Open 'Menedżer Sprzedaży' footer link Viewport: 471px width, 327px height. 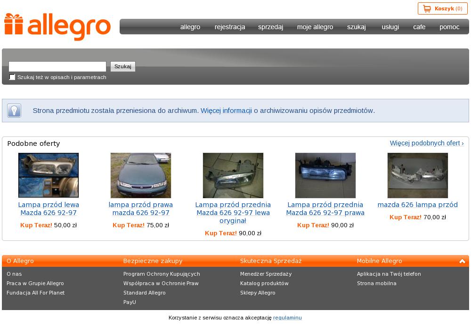(266, 274)
